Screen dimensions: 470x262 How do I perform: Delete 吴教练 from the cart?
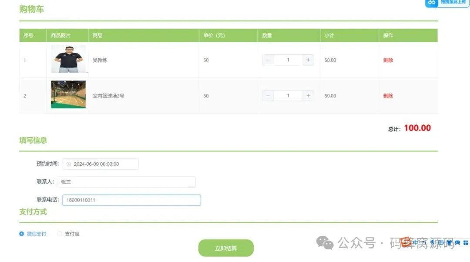coord(388,60)
